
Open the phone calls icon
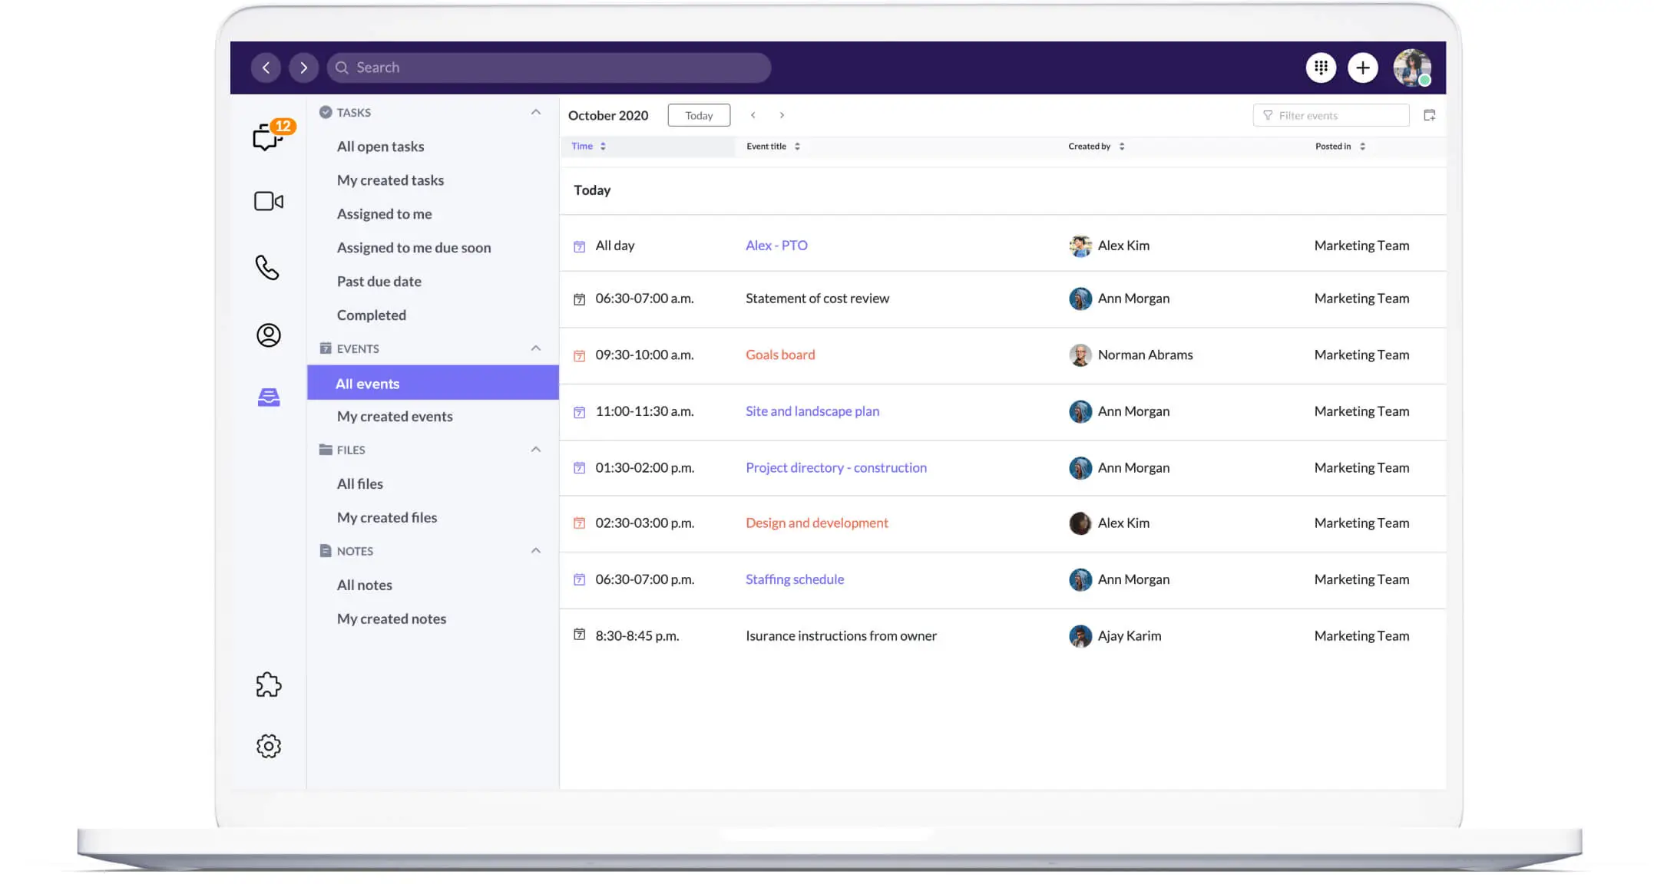(267, 269)
